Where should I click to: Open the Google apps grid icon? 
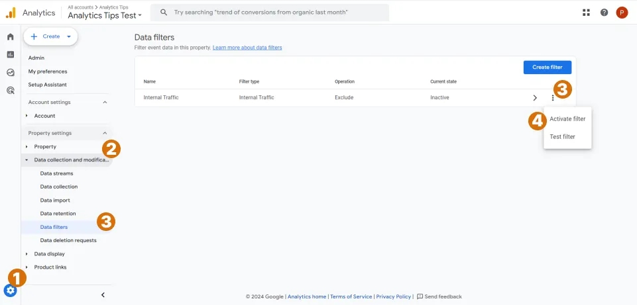tap(586, 13)
